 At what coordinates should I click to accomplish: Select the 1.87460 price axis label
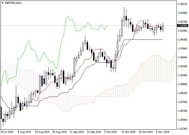click(183, 102)
